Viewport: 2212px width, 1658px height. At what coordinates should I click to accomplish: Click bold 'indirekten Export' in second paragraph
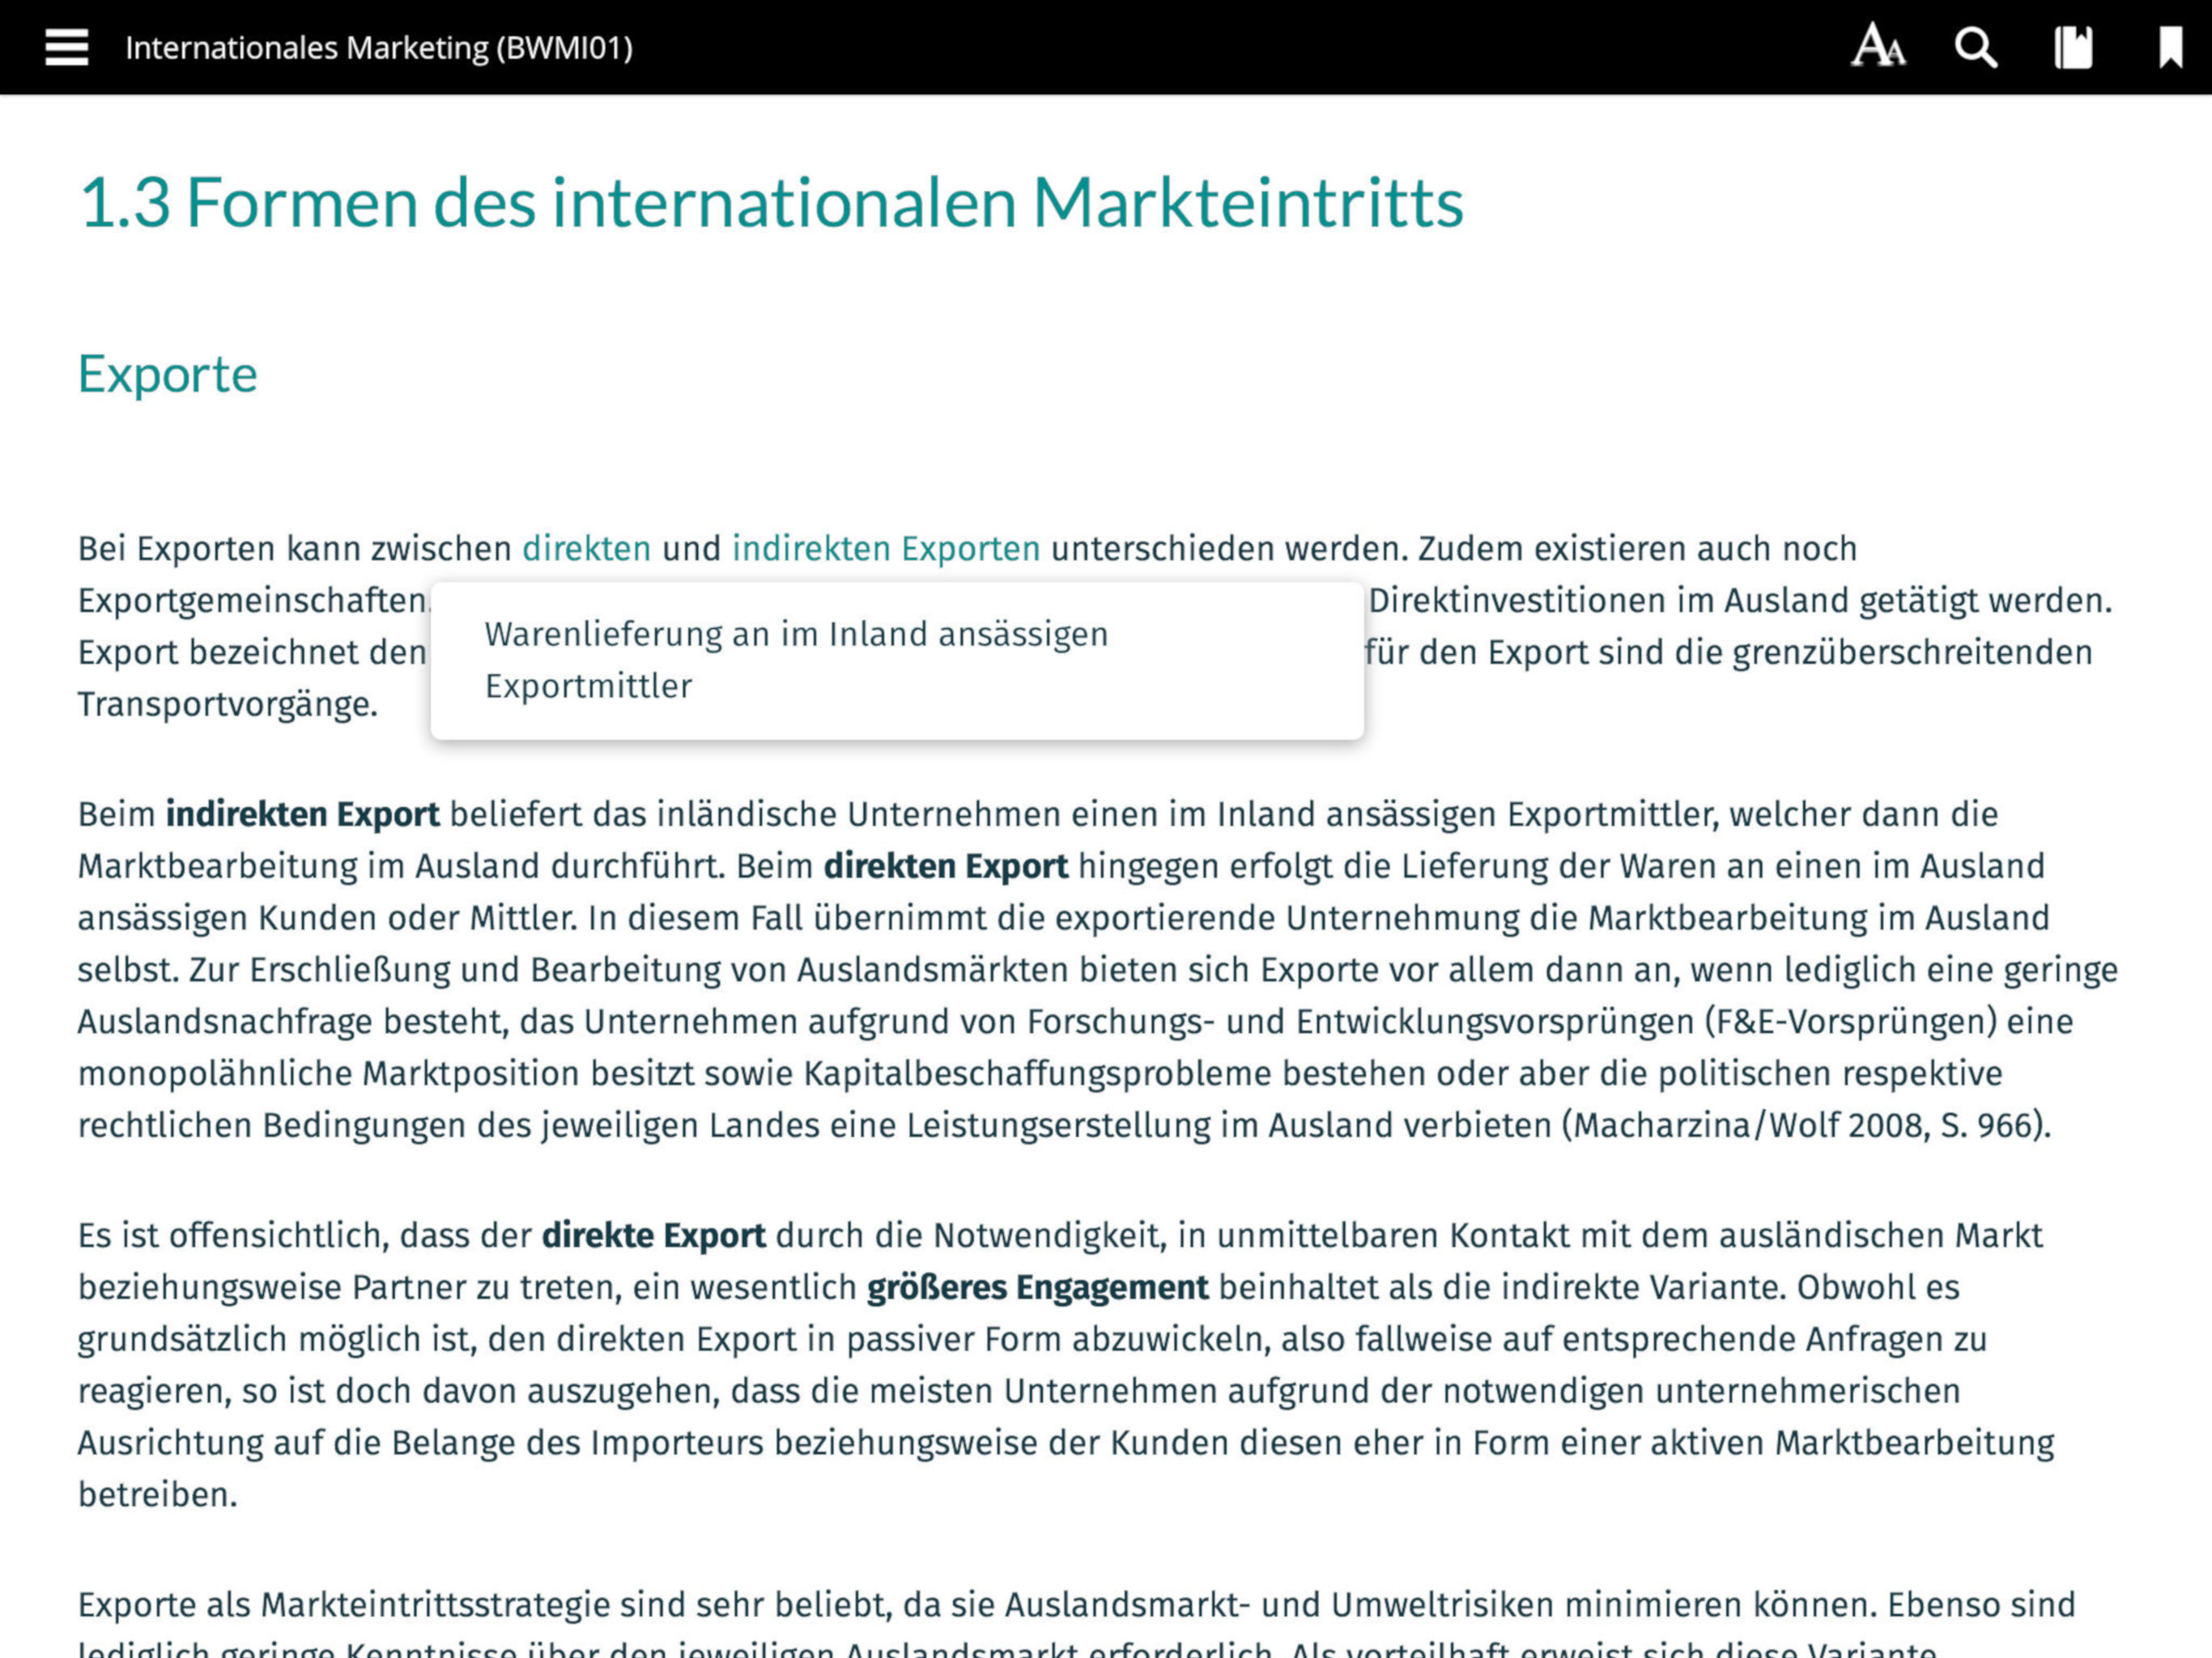pos(302,814)
